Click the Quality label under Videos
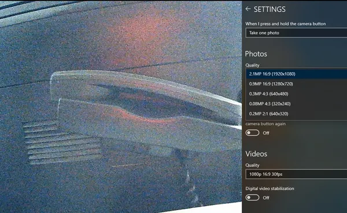347x213 pixels. (x=252, y=165)
